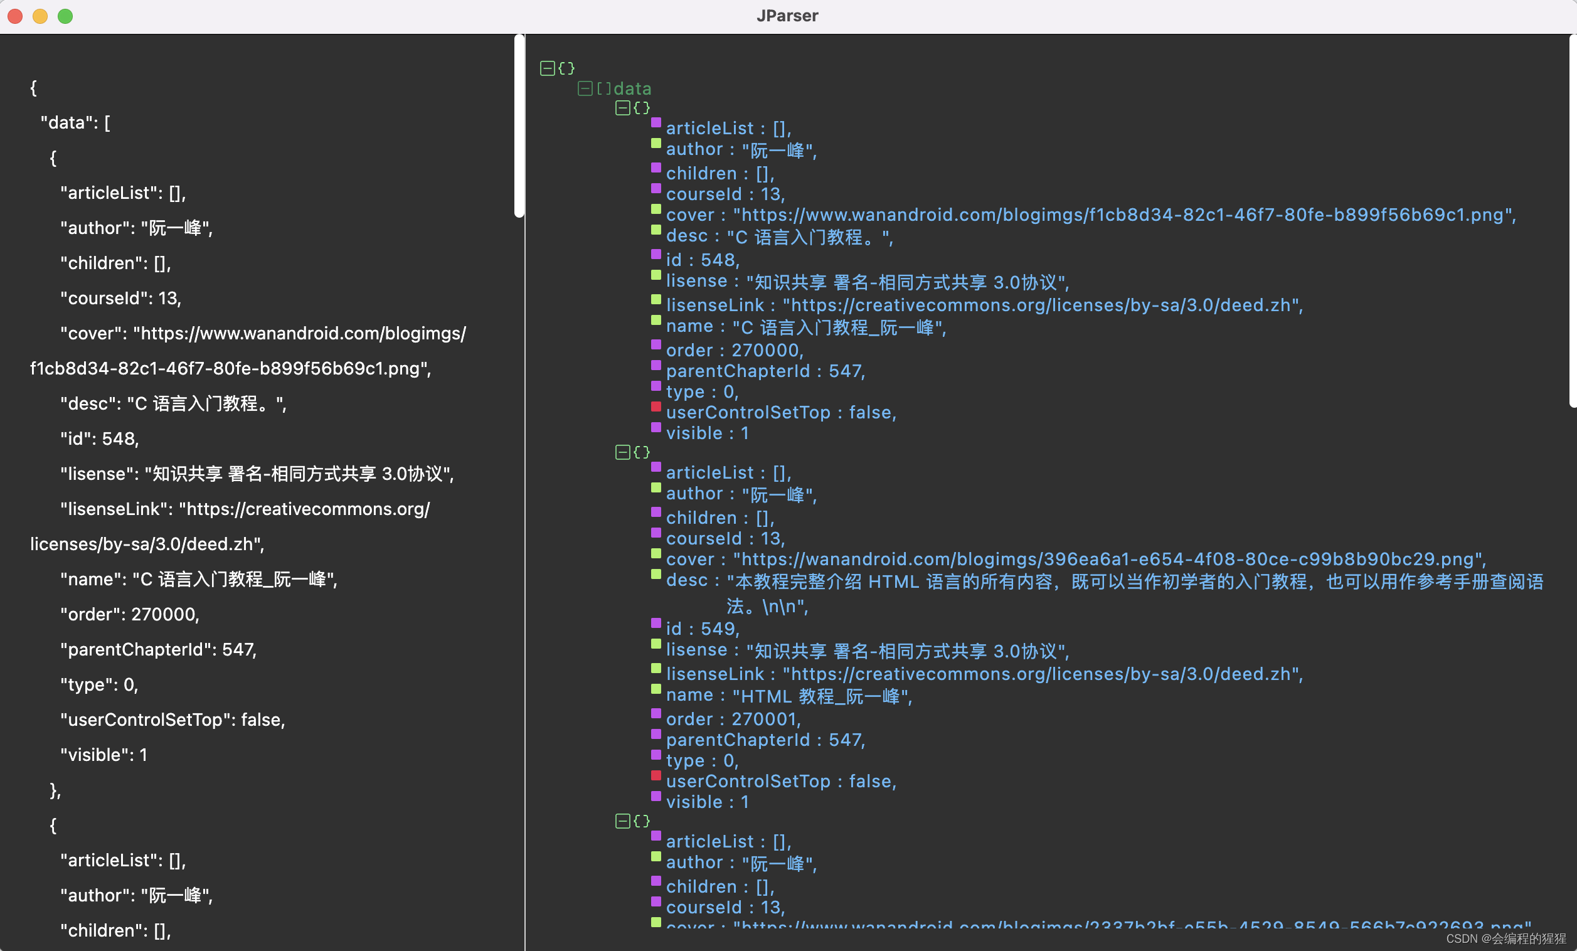Click raw JSON line "data": [

click(x=75, y=122)
